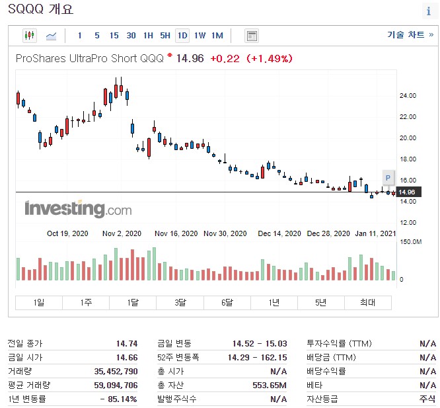The height and width of the screenshot is (408, 440).
Task: Click the 52주 변동폭 range 14.29 - 162.15
Action: click(x=257, y=358)
